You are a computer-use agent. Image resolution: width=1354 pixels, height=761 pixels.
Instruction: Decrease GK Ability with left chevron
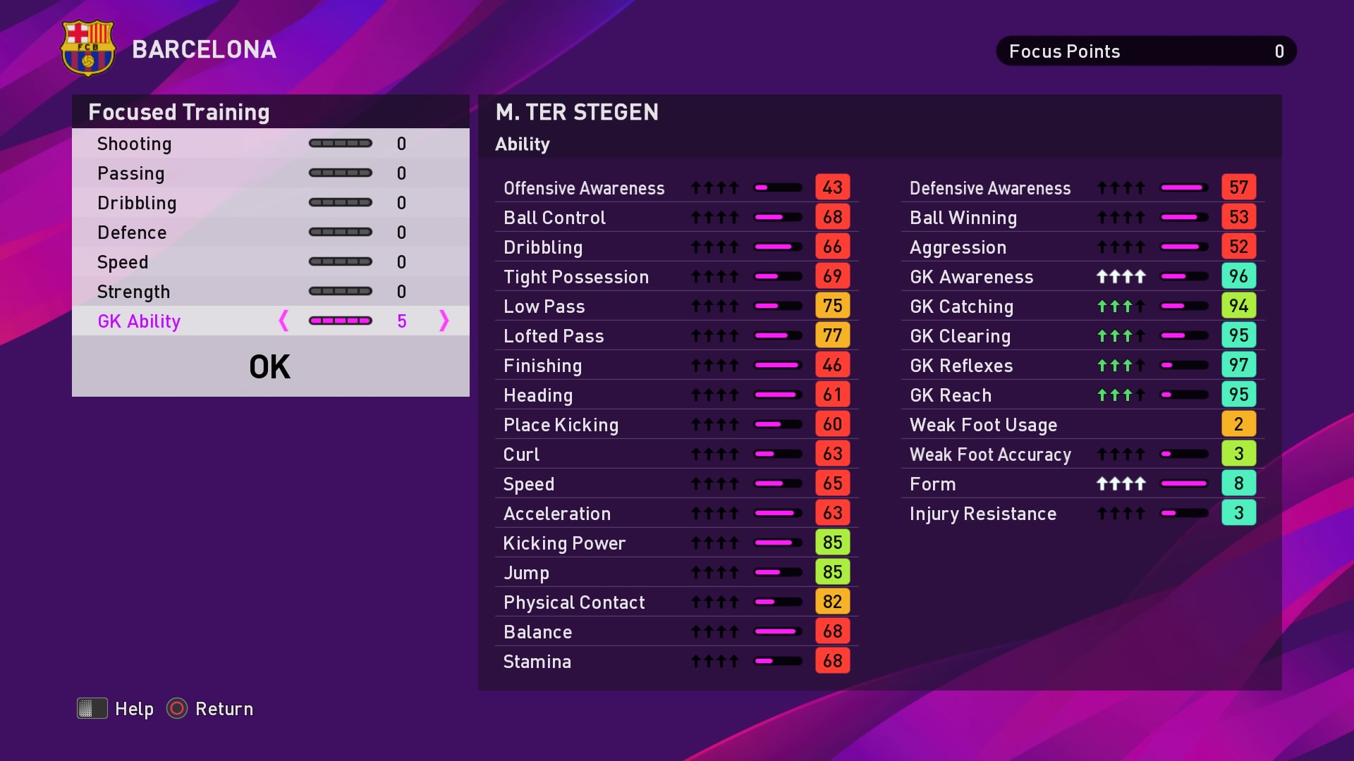[283, 321]
